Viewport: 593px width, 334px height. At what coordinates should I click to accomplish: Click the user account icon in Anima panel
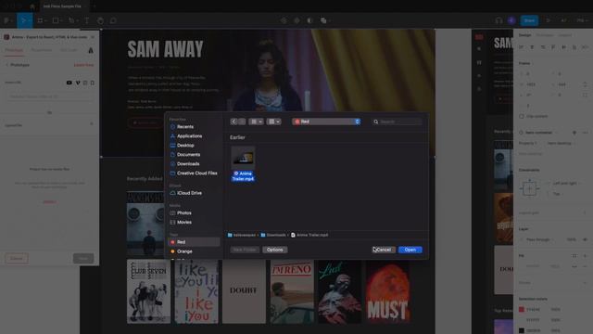click(91, 50)
